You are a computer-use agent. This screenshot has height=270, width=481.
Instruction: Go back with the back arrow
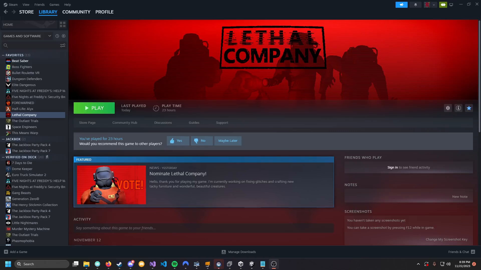click(6, 12)
